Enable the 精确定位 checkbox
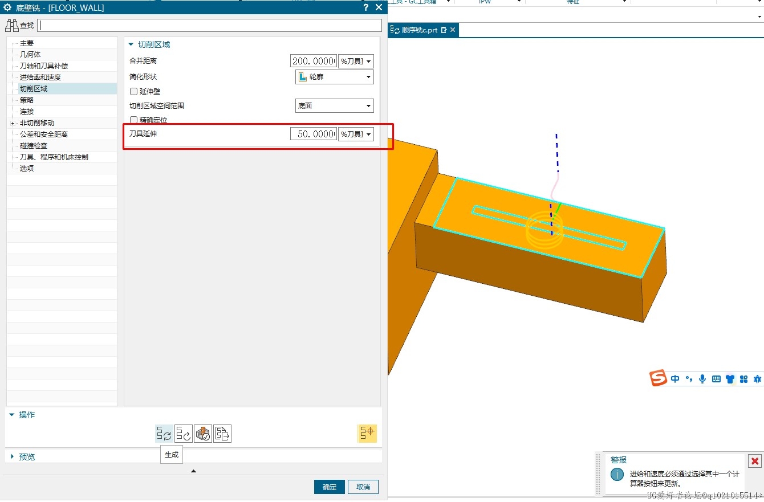764x502 pixels. pos(134,120)
